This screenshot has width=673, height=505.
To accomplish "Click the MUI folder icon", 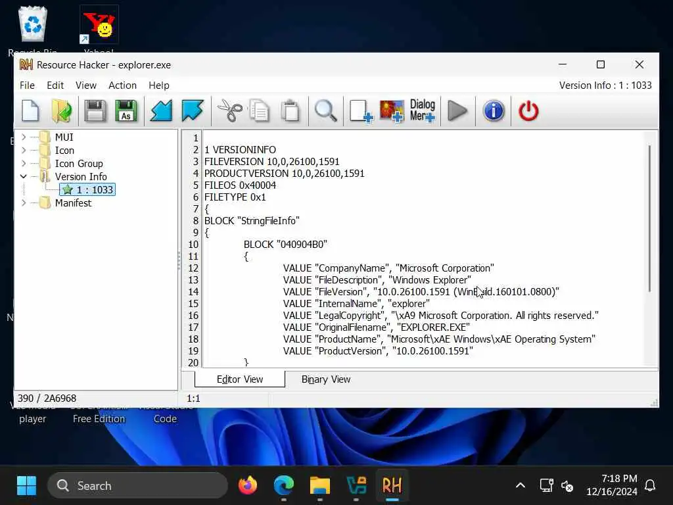I will coord(45,137).
